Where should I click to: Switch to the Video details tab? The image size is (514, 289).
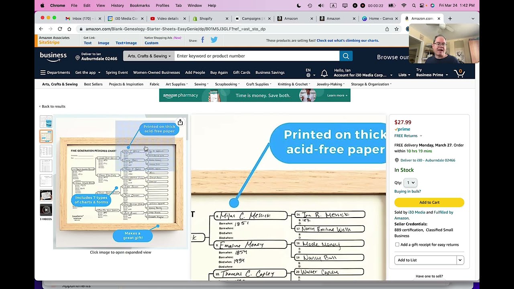(167, 18)
